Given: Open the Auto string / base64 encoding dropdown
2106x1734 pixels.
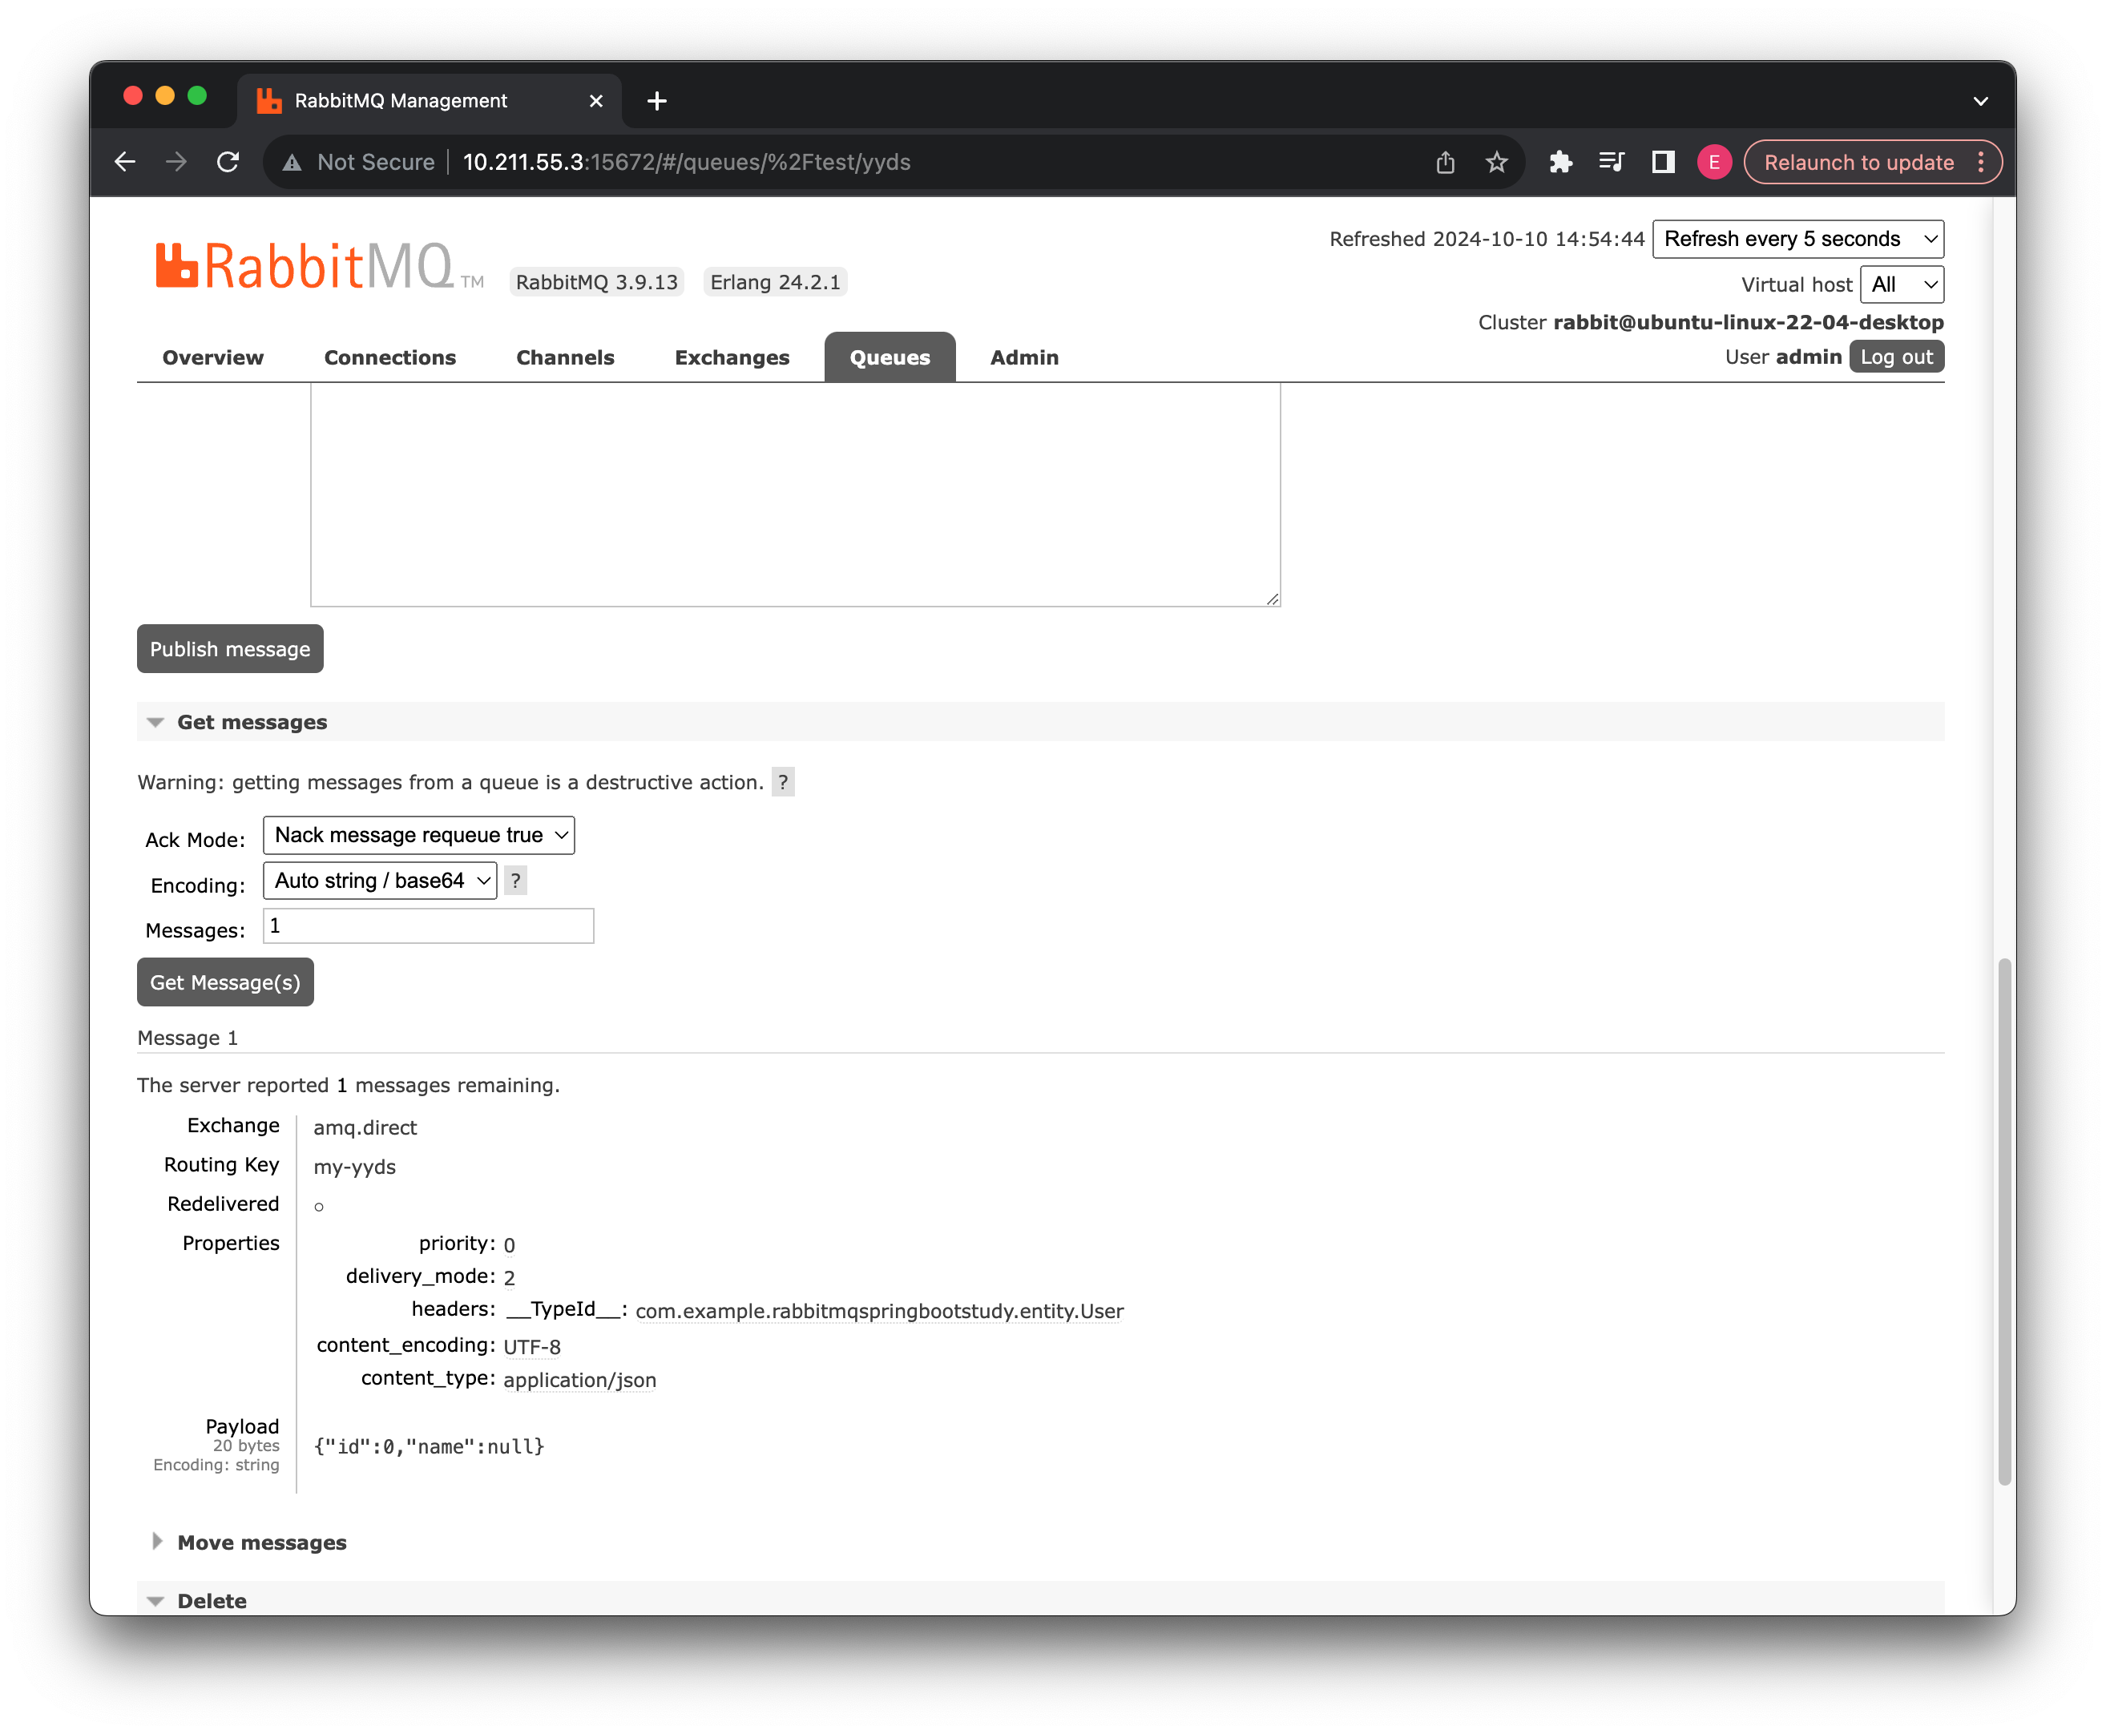Looking at the screenshot, I should [x=380, y=880].
